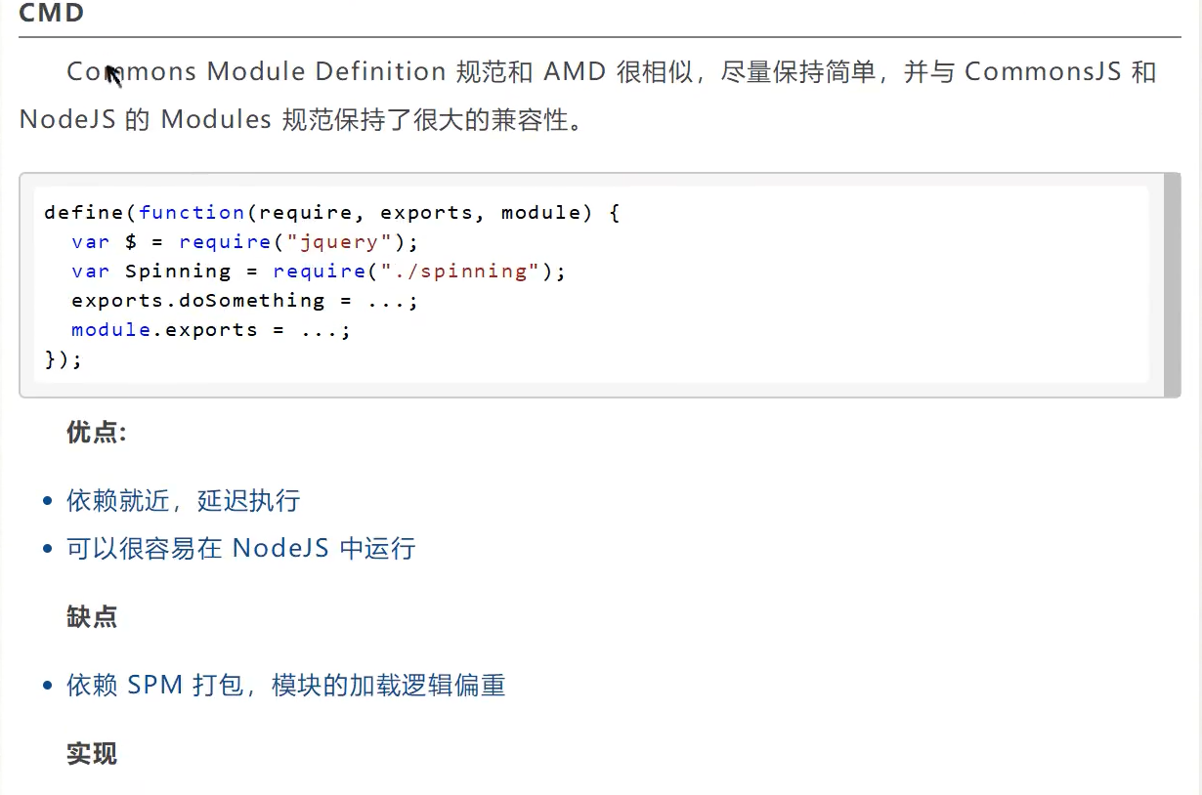The image size is (1202, 795).
Task: Click the module.exports code line
Action: [x=210, y=329]
